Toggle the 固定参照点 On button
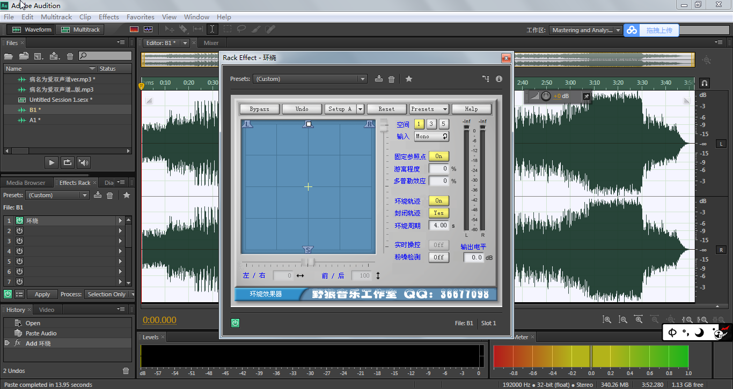 tap(438, 156)
